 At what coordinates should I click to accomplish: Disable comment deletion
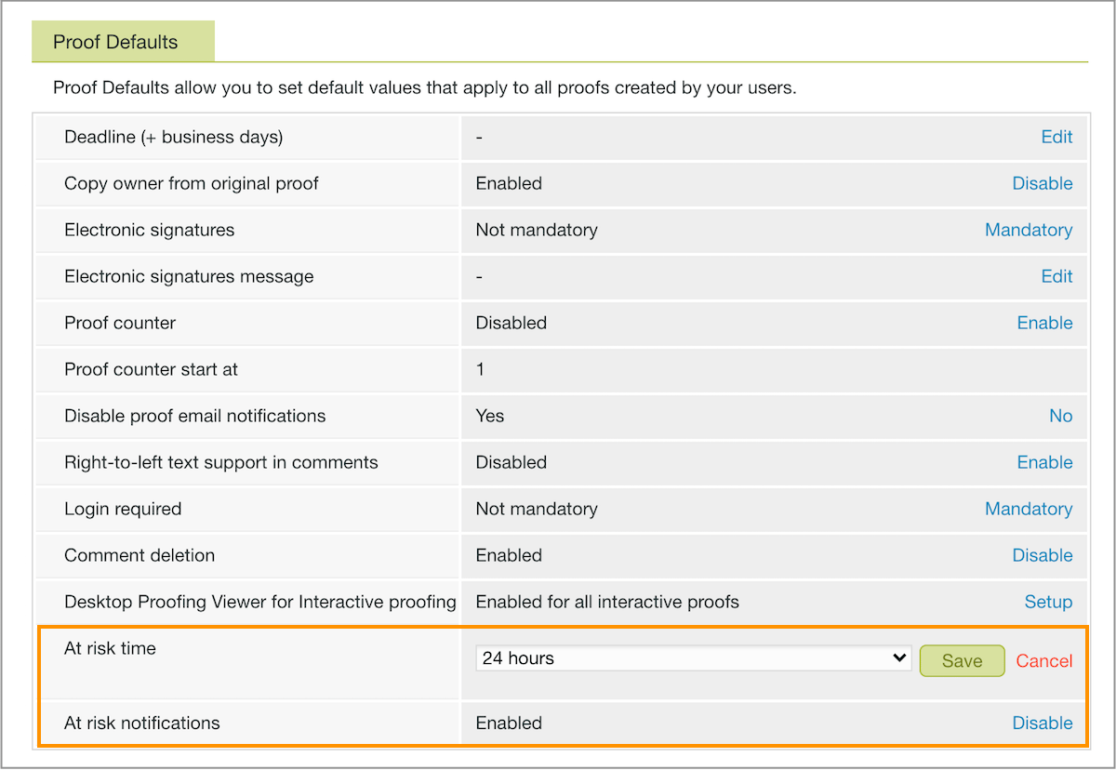click(x=1043, y=555)
